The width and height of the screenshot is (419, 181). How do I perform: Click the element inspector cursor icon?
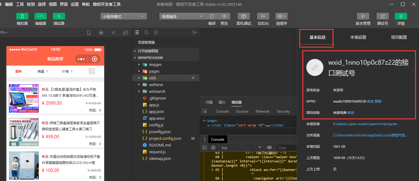[x=205, y=111]
